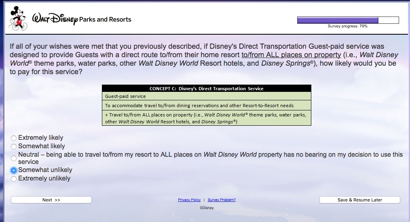
Task: Click the Mickey Mouse logo icon
Action: click(18, 18)
